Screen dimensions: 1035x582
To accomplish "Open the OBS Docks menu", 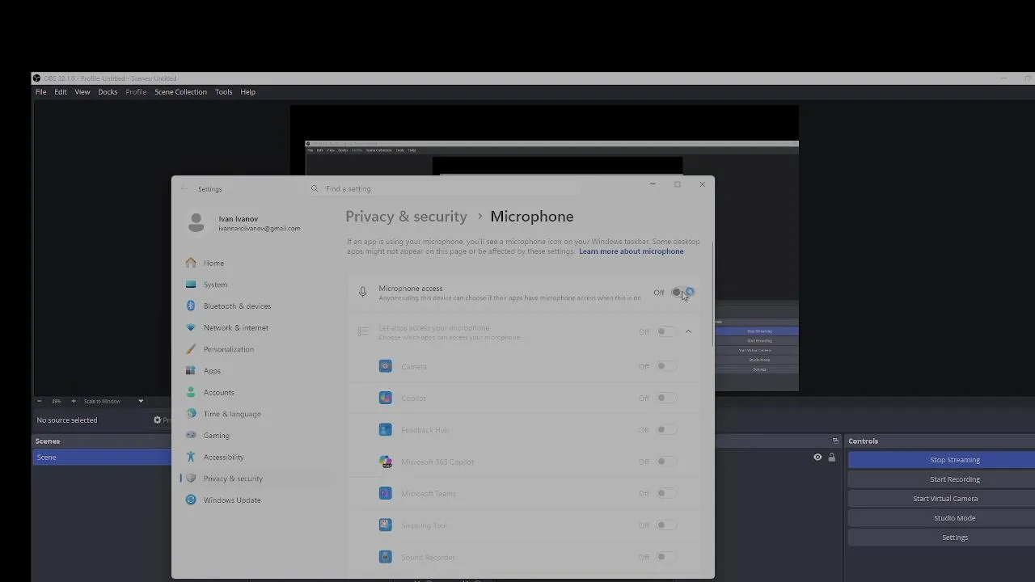I will pyautogui.click(x=108, y=92).
